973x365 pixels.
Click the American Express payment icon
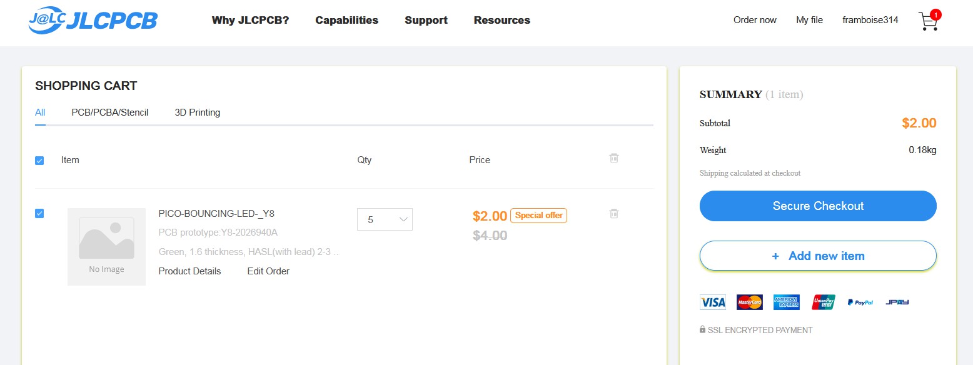[787, 302]
